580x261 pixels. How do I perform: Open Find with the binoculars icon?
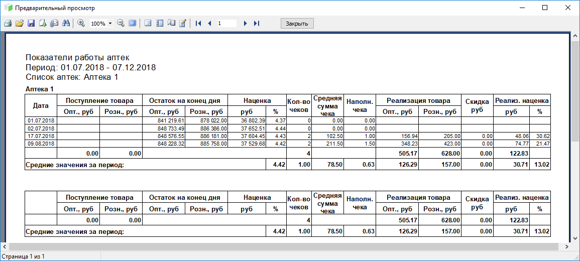[x=66, y=24]
